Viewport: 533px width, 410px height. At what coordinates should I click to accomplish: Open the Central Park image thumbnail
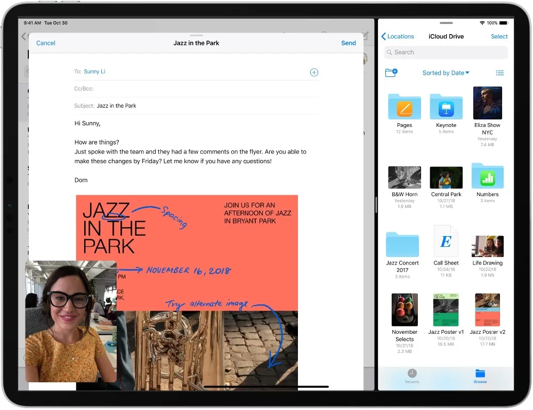[x=446, y=178]
